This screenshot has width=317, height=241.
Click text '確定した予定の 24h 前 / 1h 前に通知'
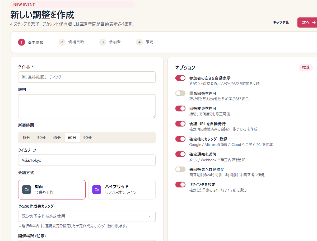tap(218, 190)
